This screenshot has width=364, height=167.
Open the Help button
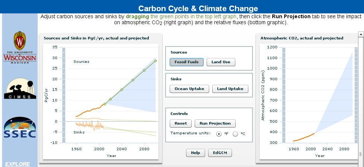pos(195,153)
